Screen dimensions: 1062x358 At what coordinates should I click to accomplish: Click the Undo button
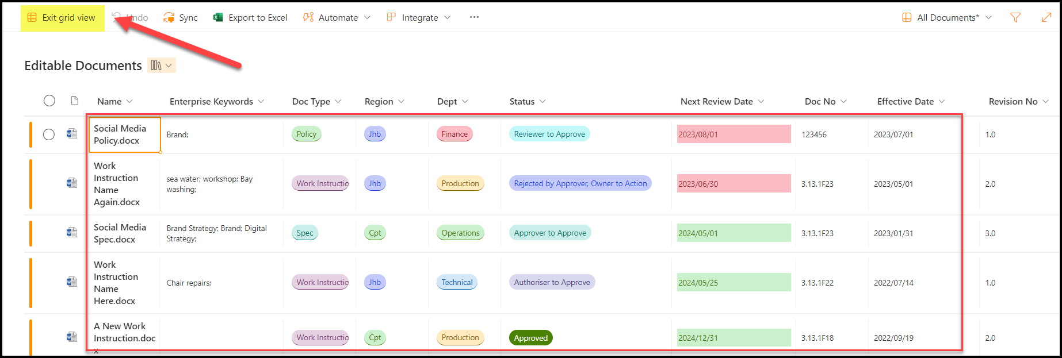[x=130, y=18]
